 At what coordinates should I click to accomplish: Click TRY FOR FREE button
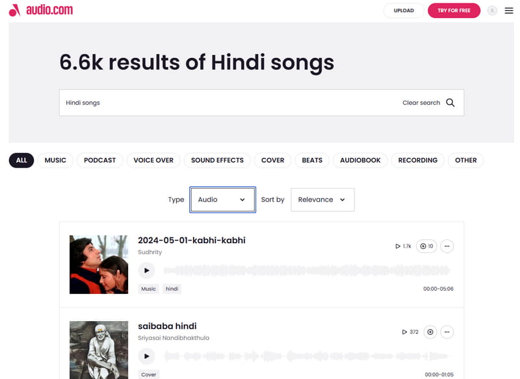coord(454,10)
